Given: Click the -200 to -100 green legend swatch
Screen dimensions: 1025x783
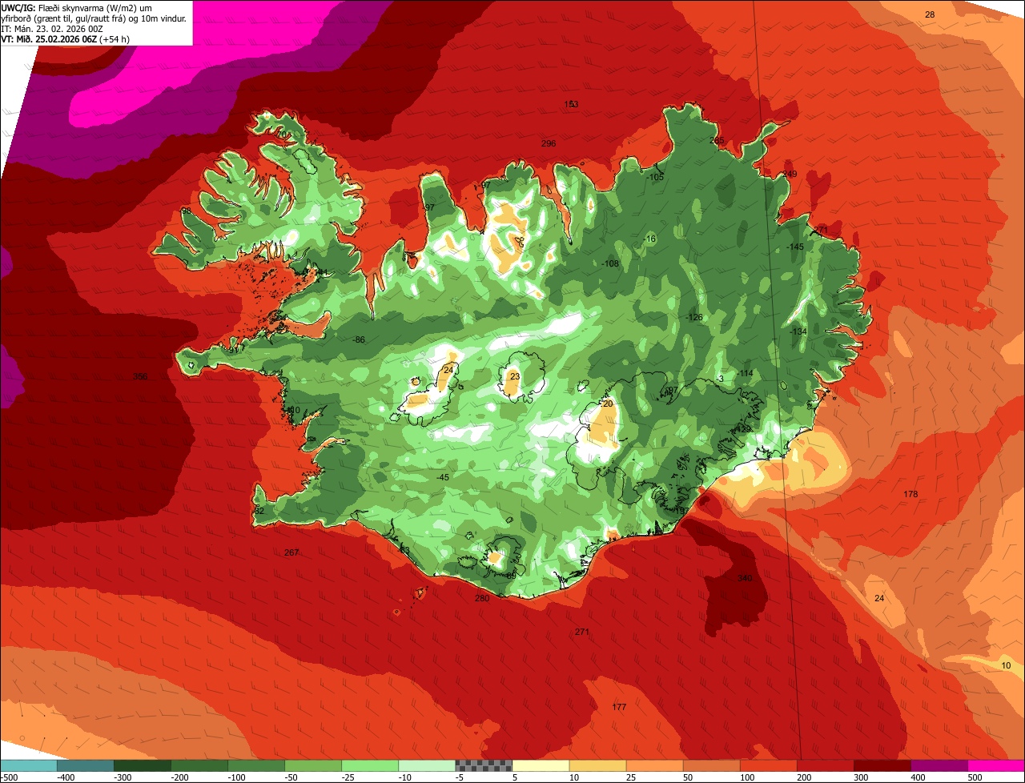Looking at the screenshot, I should (199, 765).
